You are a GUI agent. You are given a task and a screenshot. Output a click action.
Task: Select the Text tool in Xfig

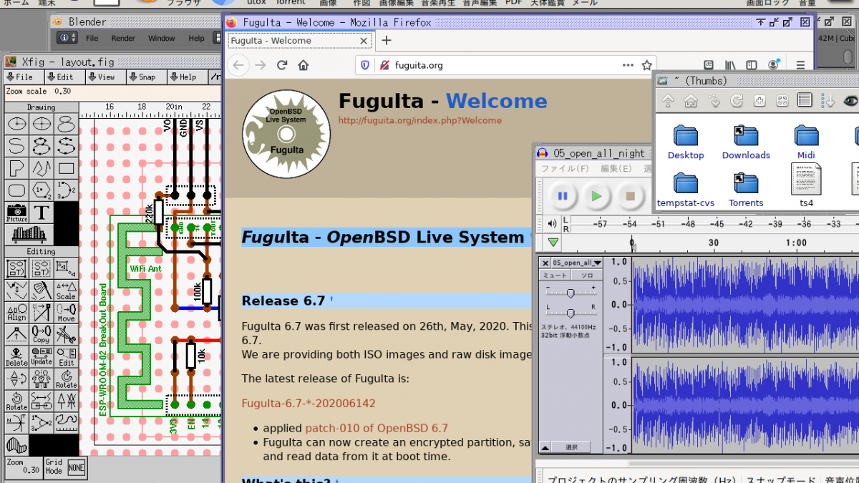[42, 212]
